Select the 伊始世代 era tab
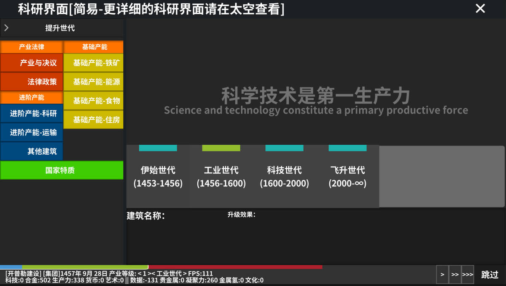The image size is (506, 286). click(158, 176)
